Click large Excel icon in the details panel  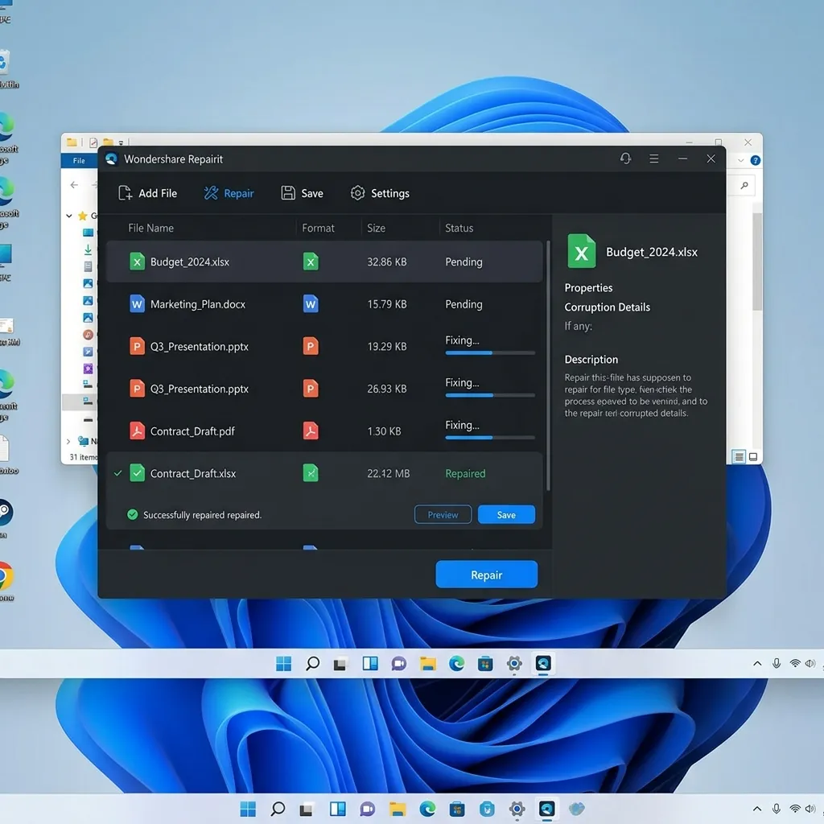(581, 252)
